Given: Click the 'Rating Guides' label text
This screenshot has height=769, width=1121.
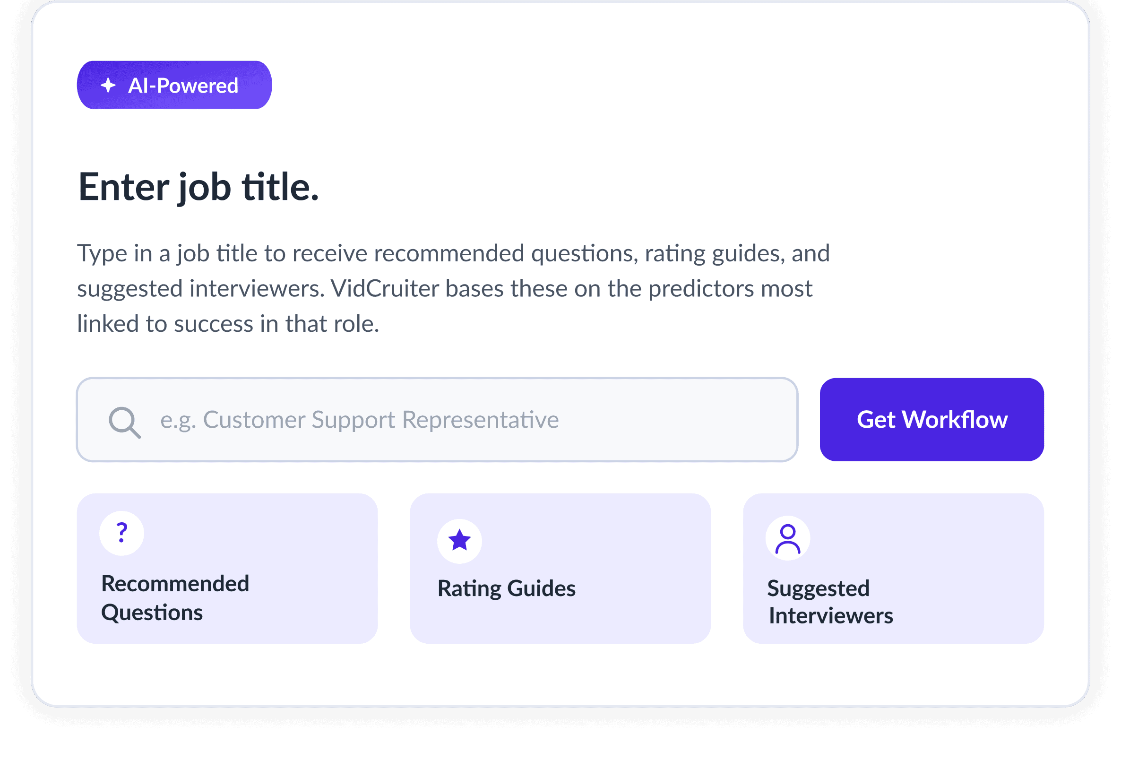Looking at the screenshot, I should [507, 589].
